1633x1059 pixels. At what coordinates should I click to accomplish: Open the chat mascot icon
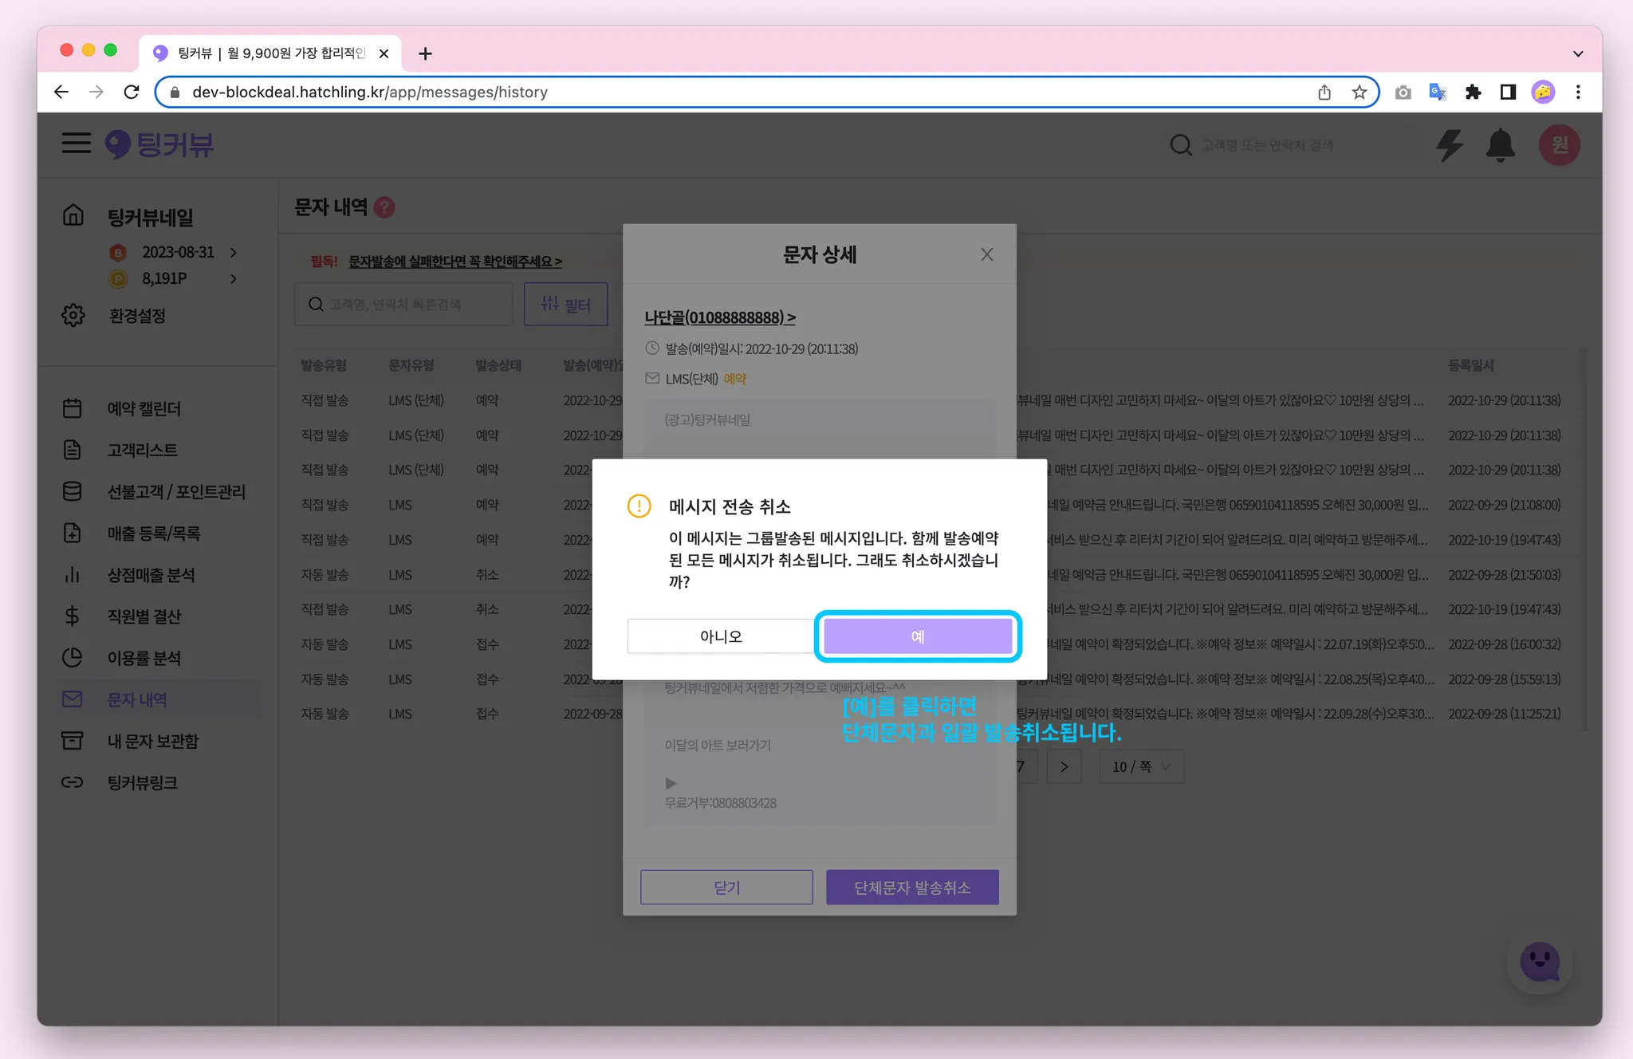[x=1540, y=963]
